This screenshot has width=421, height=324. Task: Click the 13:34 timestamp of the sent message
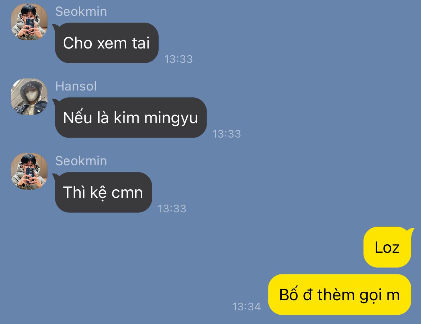(246, 307)
